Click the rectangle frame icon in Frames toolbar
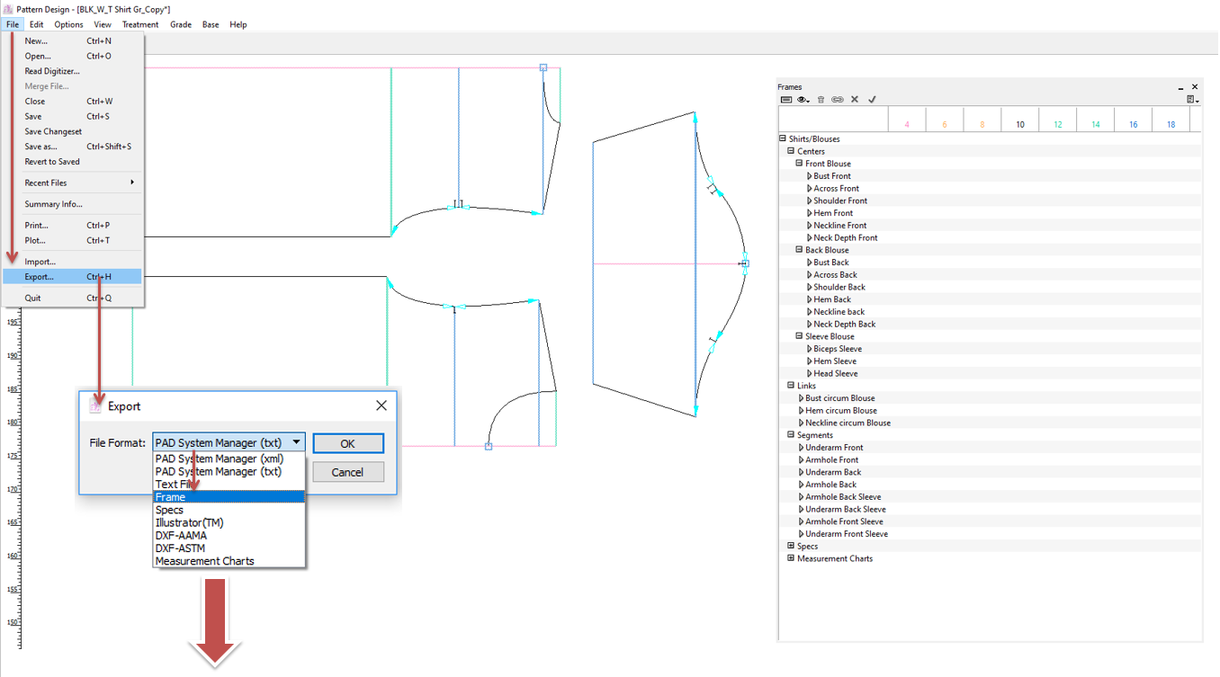The width and height of the screenshot is (1220, 677). [x=786, y=100]
